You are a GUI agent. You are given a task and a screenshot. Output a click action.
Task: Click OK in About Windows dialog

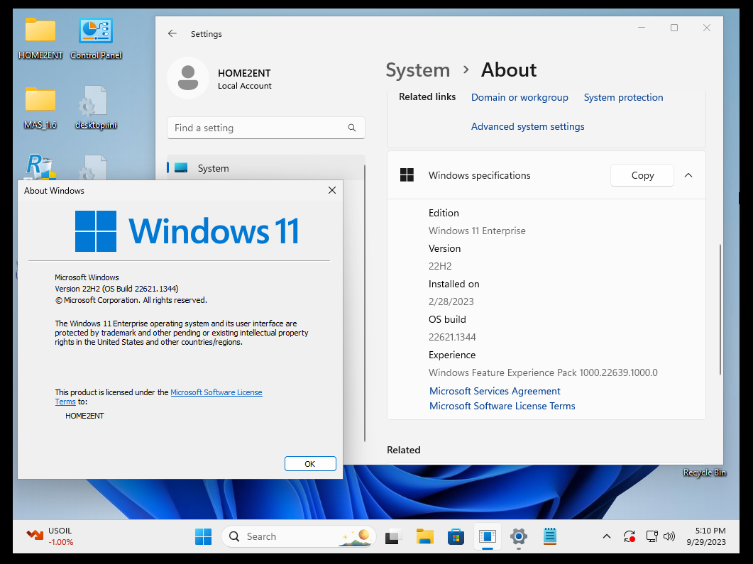[x=310, y=464]
